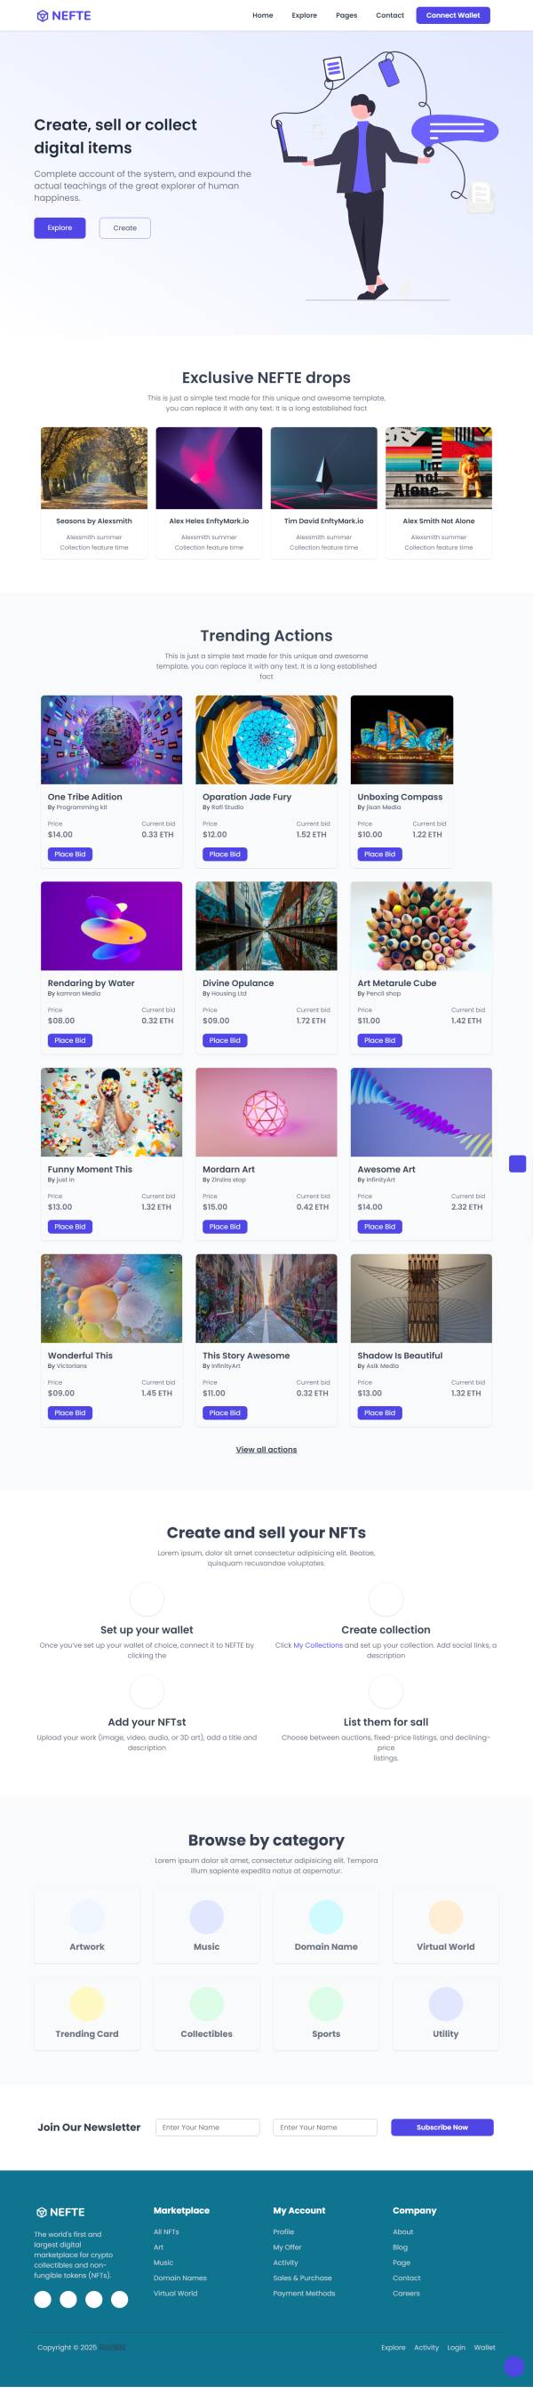Click the My Collections link

point(319,1645)
